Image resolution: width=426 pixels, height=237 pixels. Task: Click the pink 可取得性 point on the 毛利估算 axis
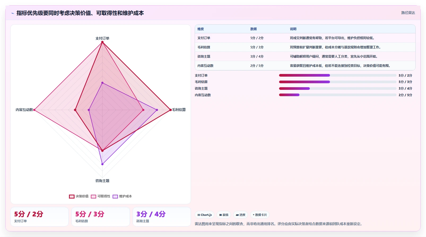point(143,110)
